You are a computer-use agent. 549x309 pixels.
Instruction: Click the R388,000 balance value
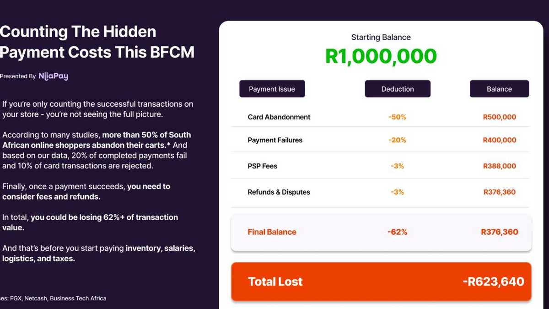click(x=499, y=166)
